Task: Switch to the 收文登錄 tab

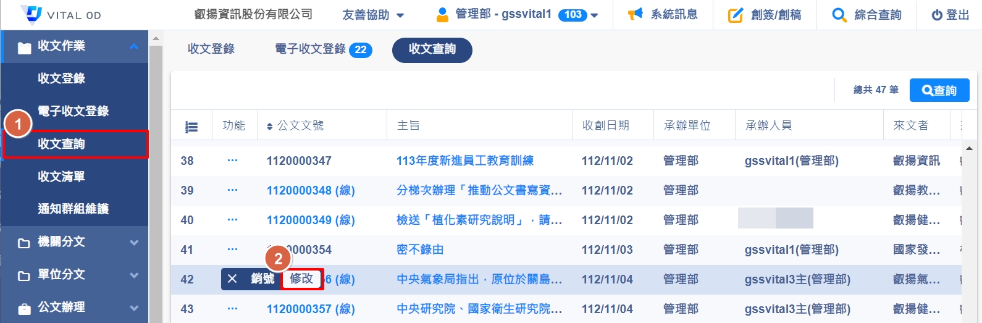Action: coord(211,49)
